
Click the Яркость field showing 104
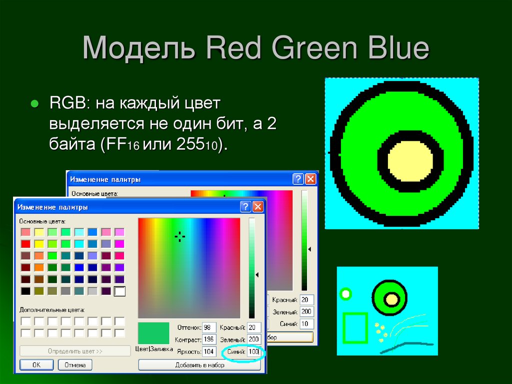[x=209, y=351]
